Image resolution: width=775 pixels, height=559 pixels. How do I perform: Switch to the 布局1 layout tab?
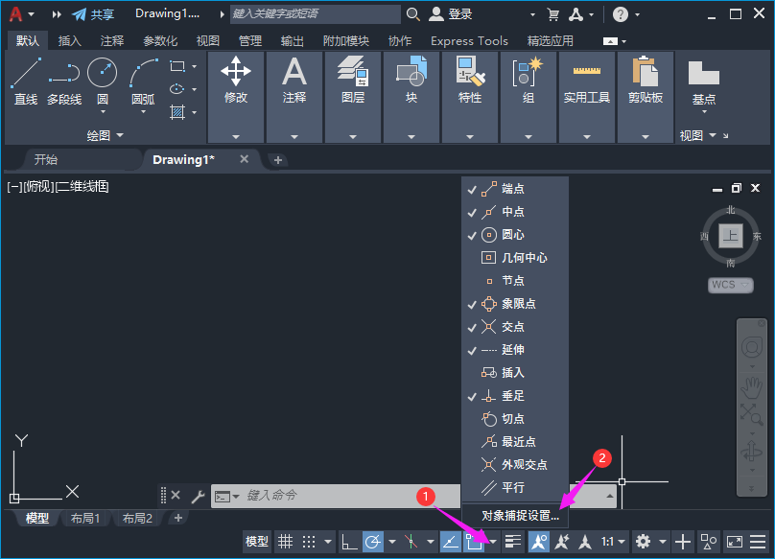coord(85,518)
